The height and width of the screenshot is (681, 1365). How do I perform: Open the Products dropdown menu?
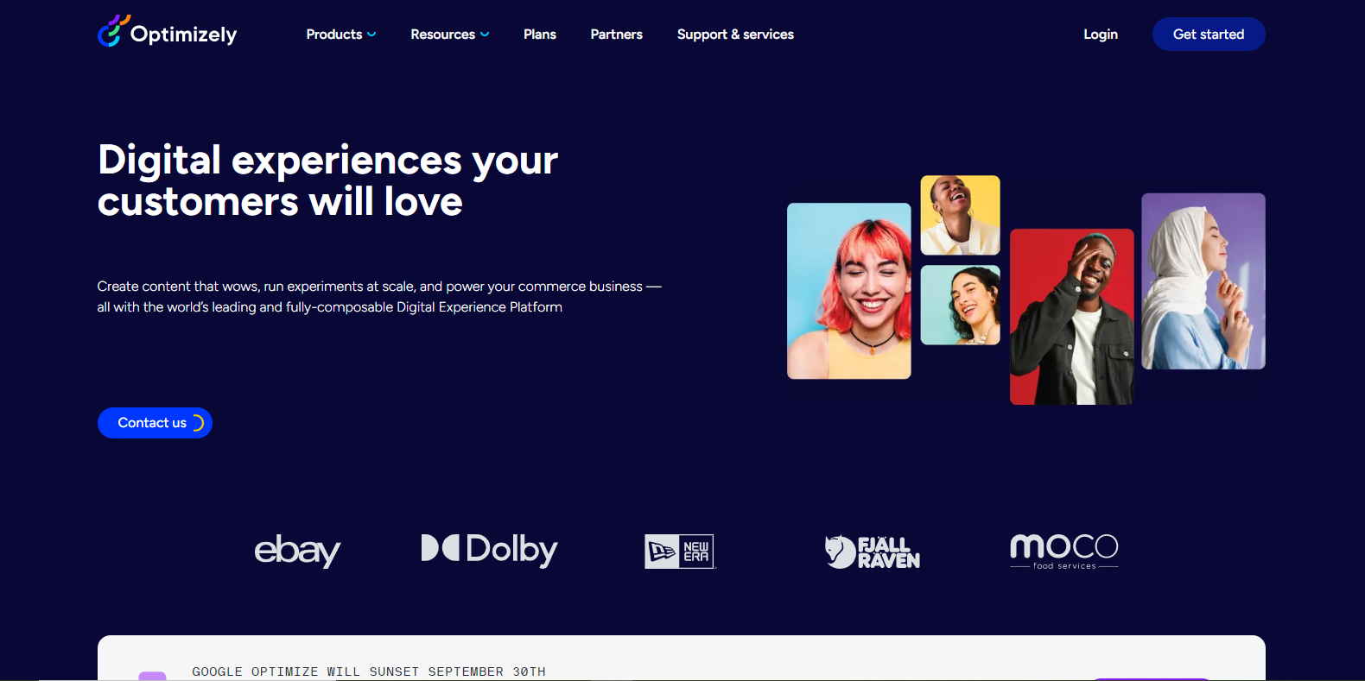341,35
